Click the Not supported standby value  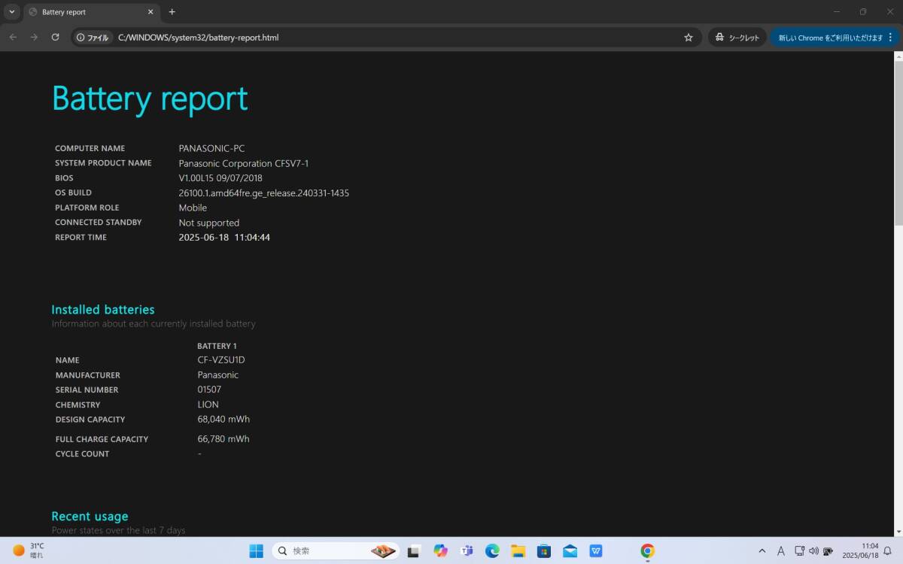point(208,223)
